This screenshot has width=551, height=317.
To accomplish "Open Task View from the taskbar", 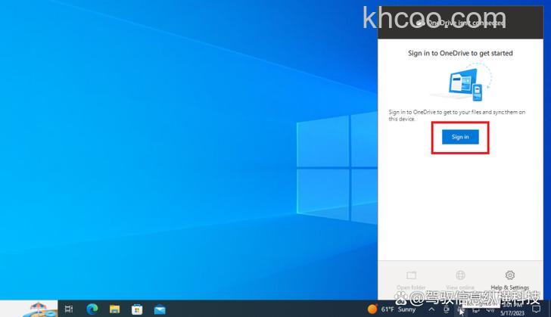I will click(x=69, y=309).
